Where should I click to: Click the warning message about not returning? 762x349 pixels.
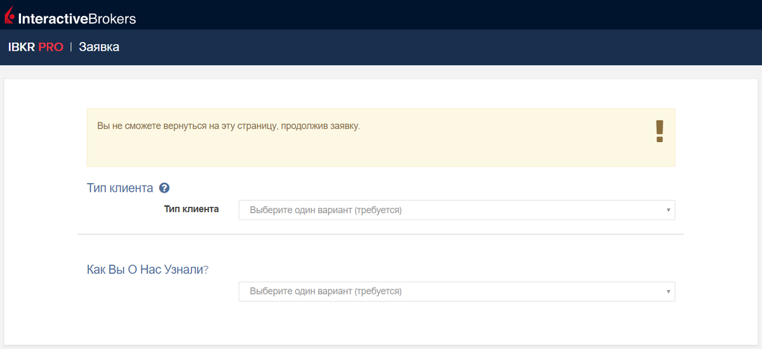click(229, 126)
